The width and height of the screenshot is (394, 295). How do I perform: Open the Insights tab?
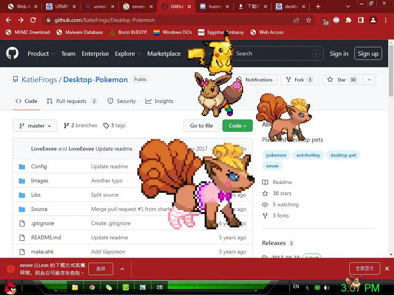click(x=159, y=101)
